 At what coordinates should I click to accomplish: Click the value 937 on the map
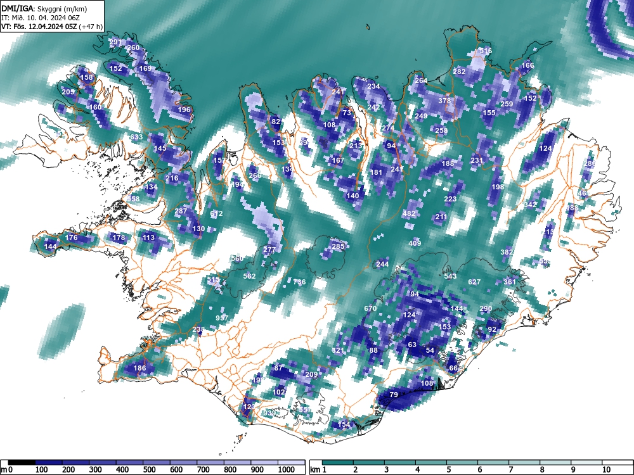pyautogui.click(x=221, y=318)
